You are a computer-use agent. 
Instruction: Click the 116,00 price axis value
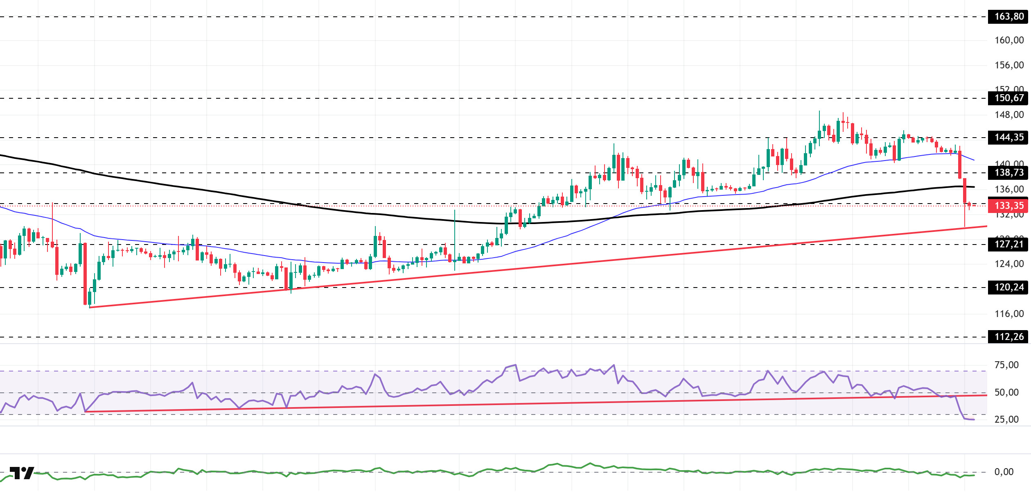point(1009,314)
